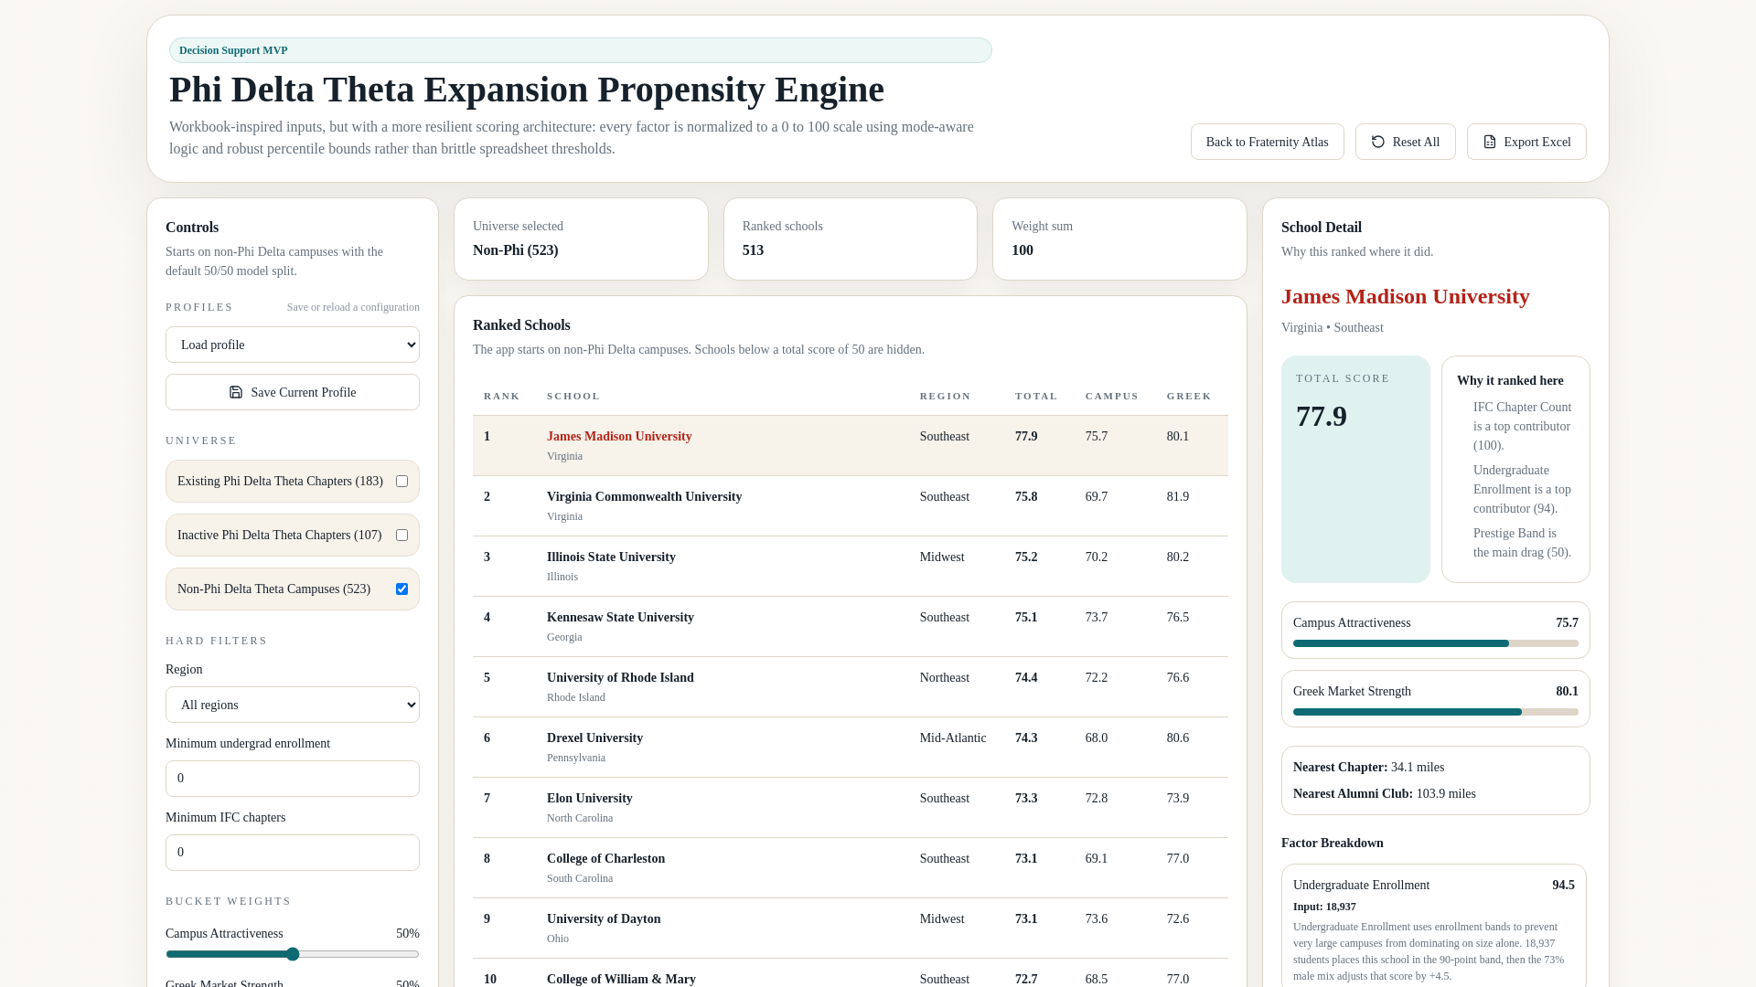This screenshot has height=987, width=1756.
Task: Click Nearest Chapter 34.1 miles text
Action: [1369, 767]
